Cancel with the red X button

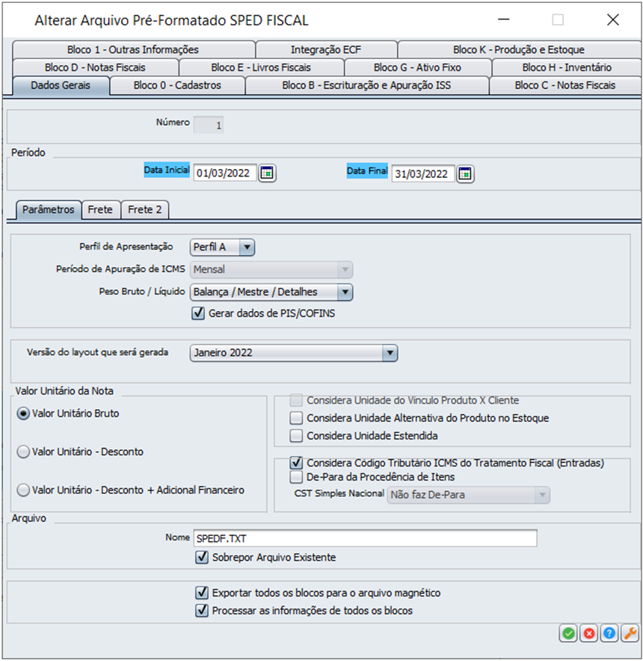pyautogui.click(x=589, y=633)
